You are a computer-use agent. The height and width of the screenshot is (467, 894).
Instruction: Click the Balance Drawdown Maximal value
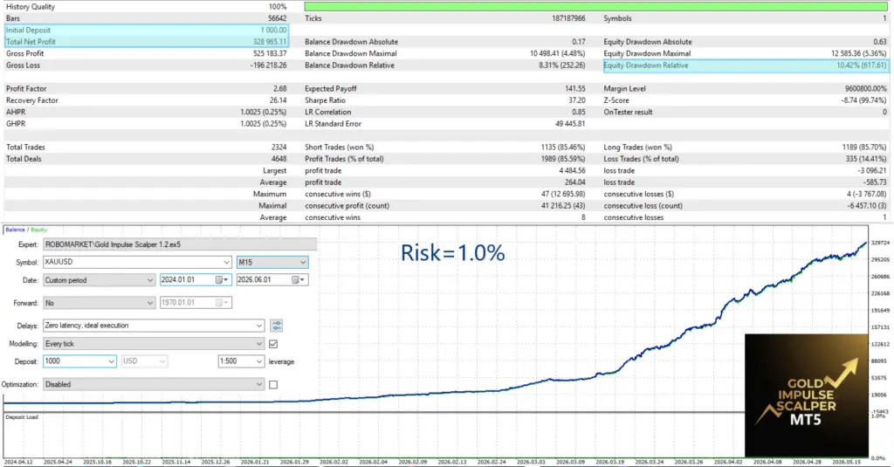[558, 53]
